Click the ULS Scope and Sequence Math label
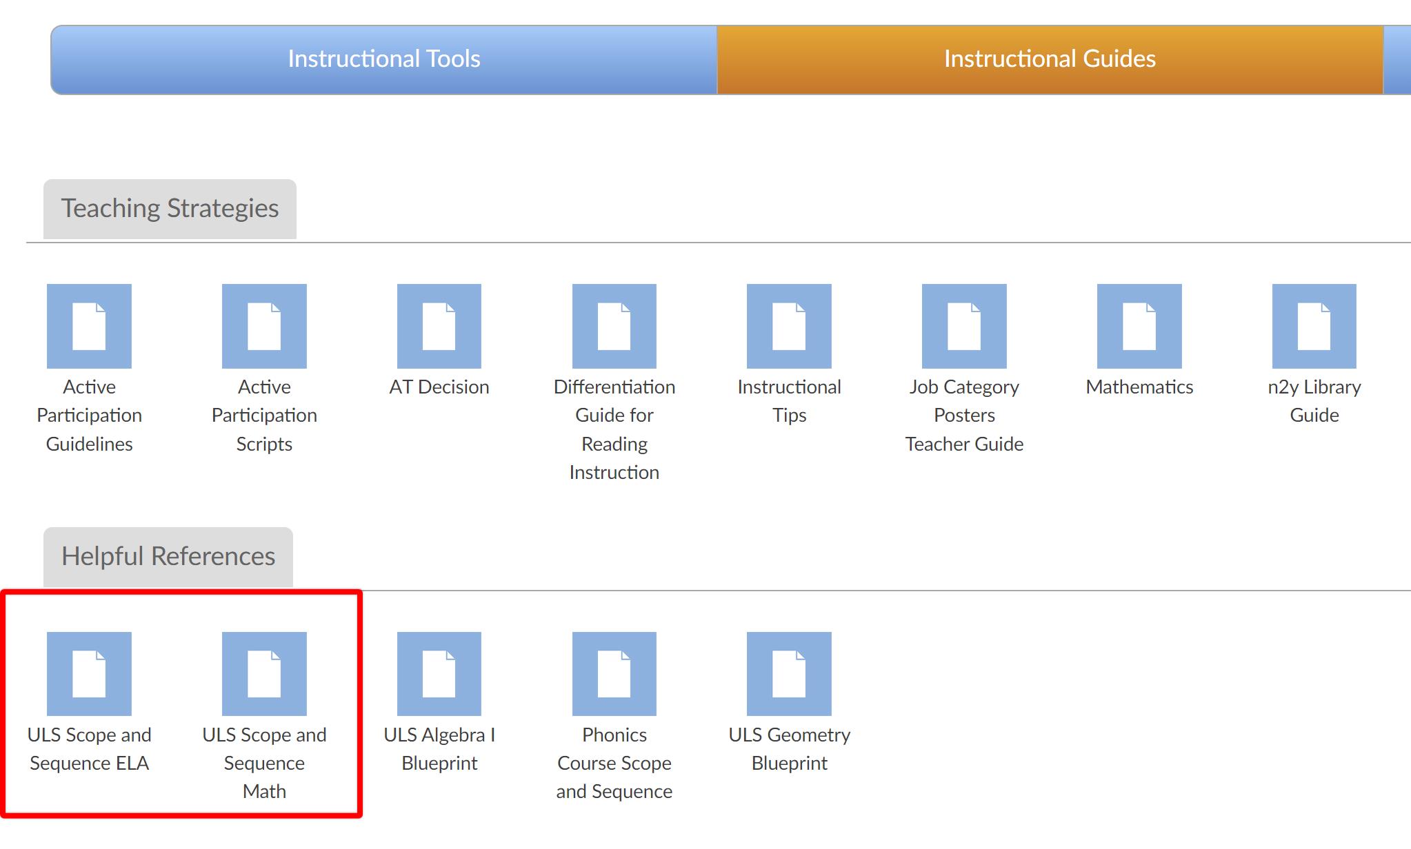 pos(264,764)
